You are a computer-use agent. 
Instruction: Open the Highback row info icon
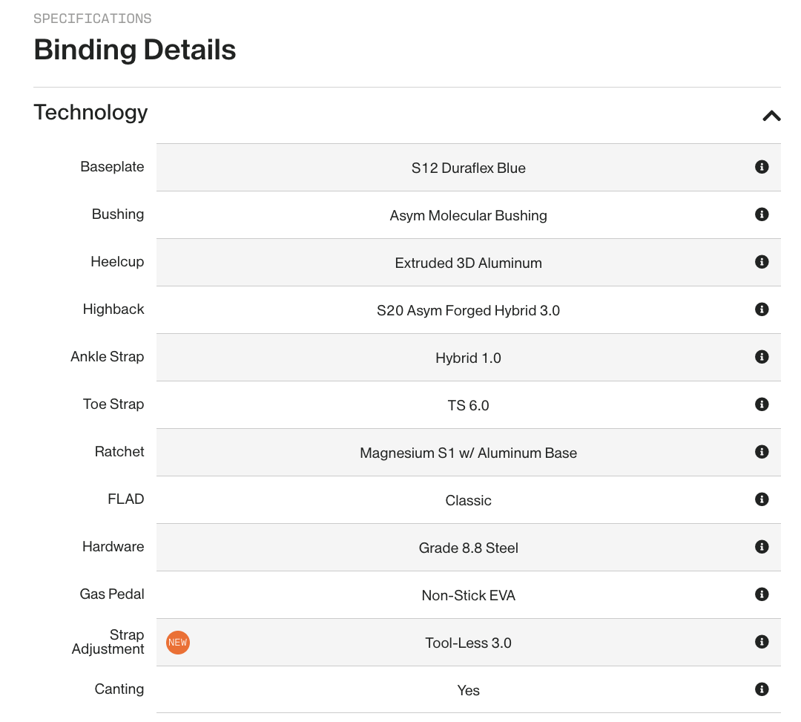pos(761,309)
